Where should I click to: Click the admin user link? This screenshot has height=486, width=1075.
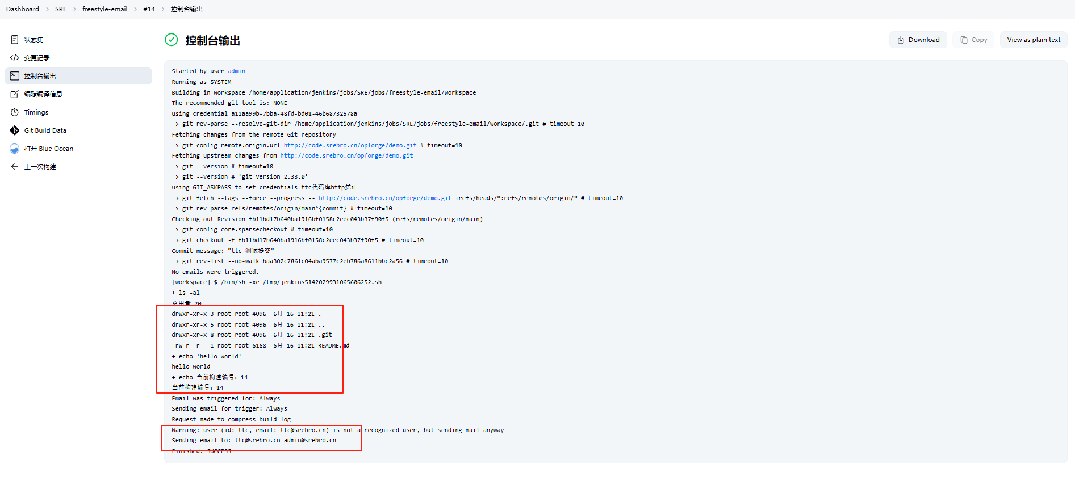tap(236, 71)
